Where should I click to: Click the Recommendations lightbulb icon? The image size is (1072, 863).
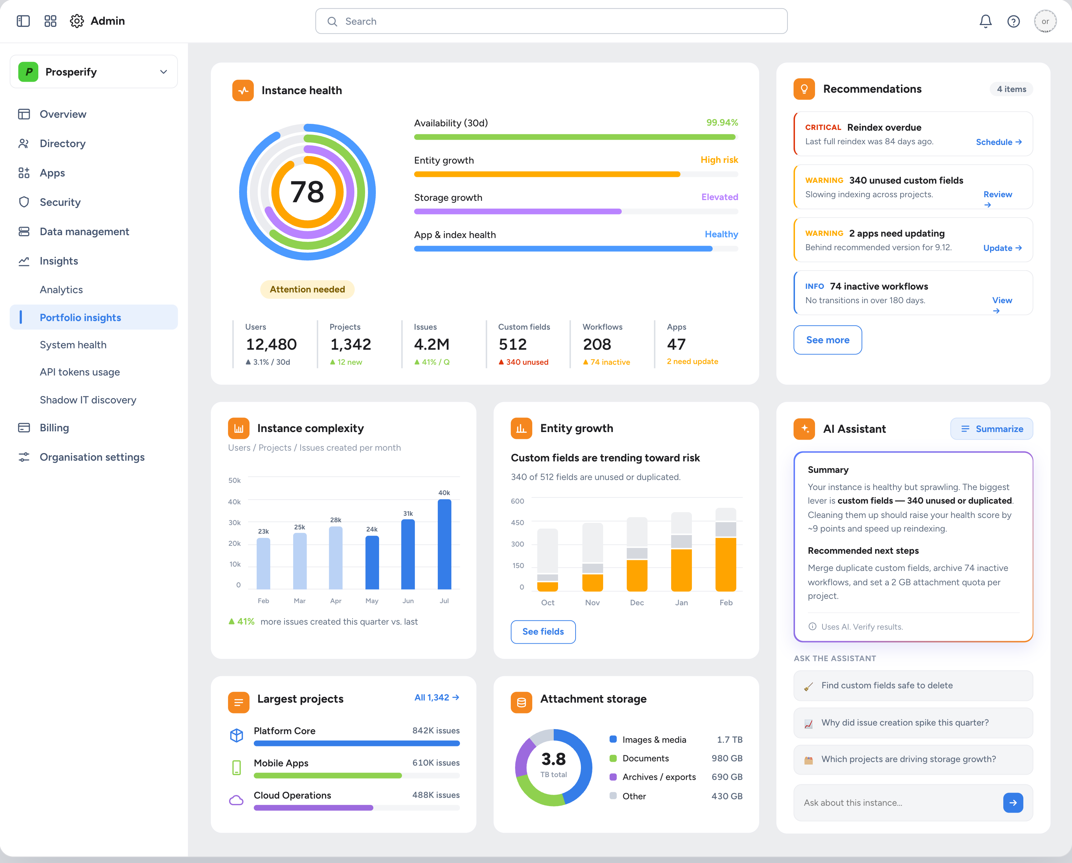pos(804,89)
